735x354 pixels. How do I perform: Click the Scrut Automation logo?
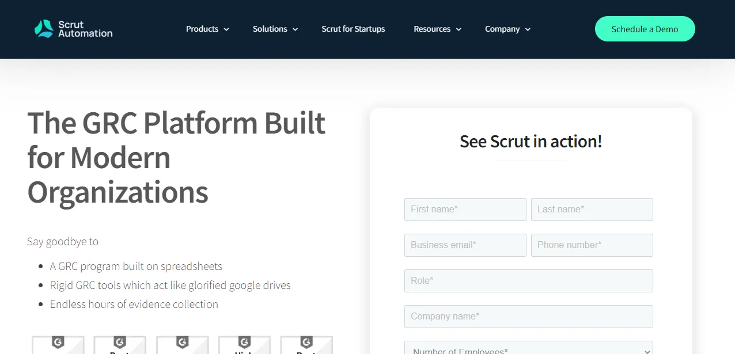pyautogui.click(x=73, y=29)
